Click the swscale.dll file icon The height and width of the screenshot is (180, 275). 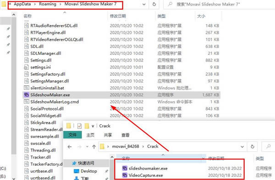[x=26, y=143]
